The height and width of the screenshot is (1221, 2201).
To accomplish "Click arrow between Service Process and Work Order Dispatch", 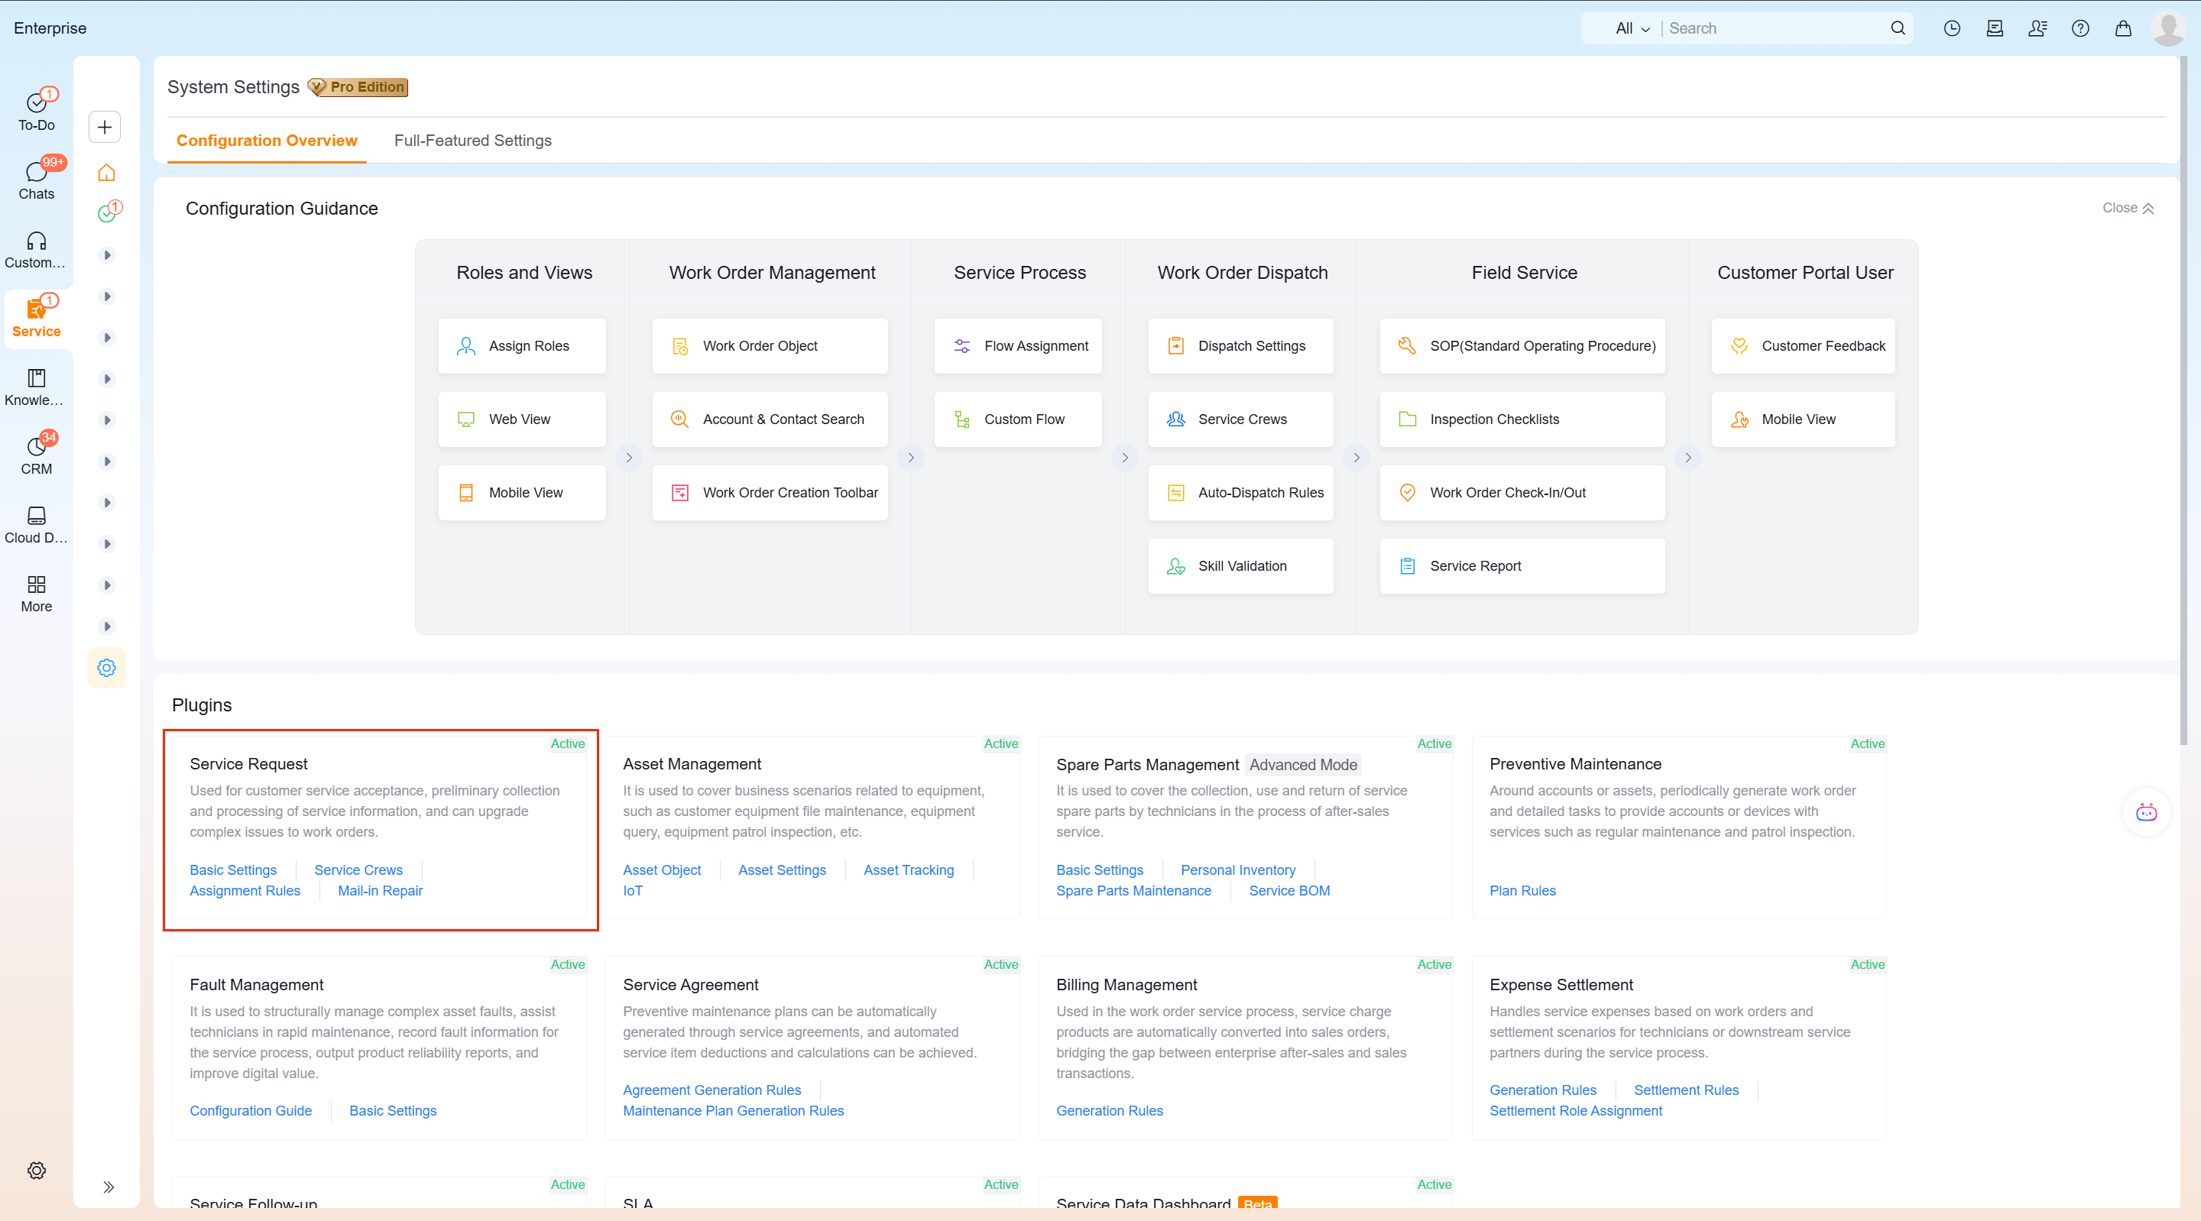I will 1125,458.
